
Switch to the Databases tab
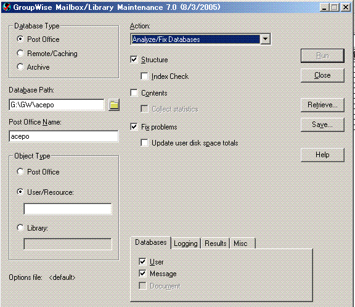tap(151, 242)
